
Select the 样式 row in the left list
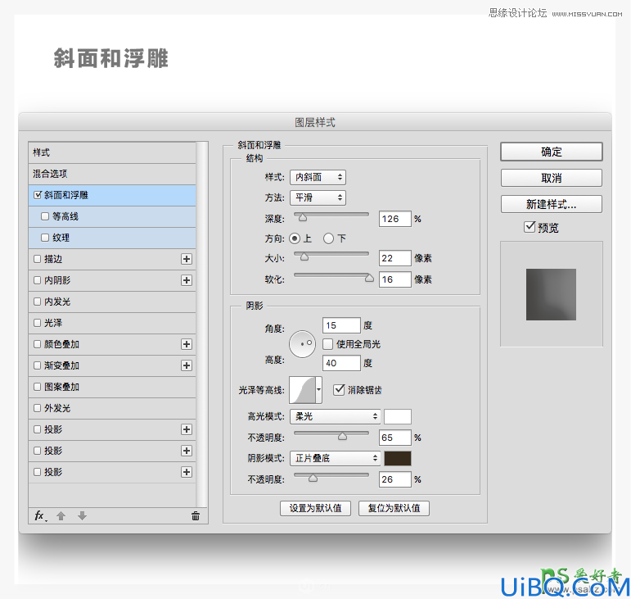[112, 152]
